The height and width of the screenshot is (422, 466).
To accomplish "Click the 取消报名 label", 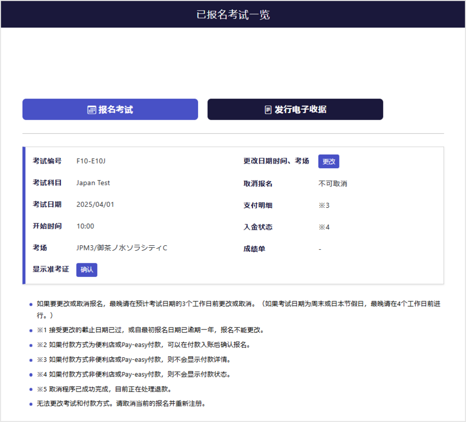I will click(258, 184).
